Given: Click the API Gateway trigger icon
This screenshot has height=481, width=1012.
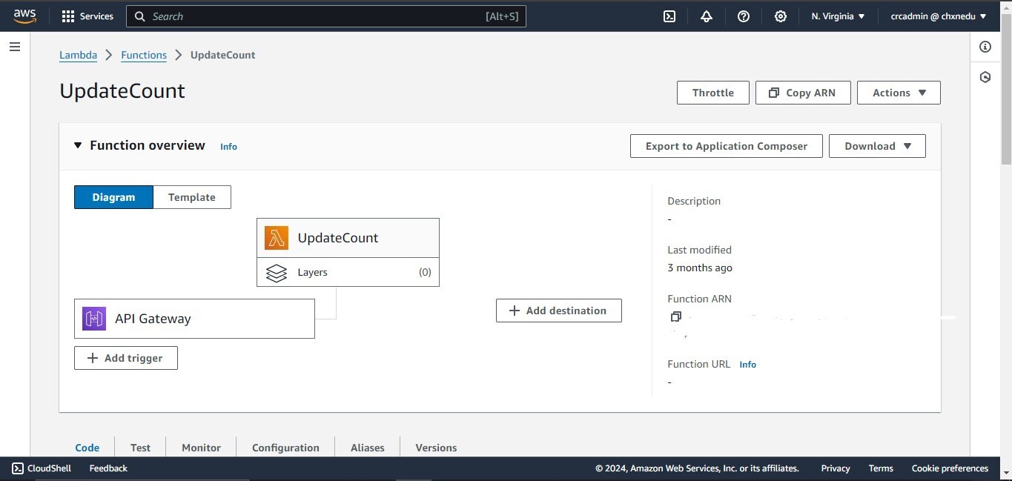Looking at the screenshot, I should [x=94, y=319].
